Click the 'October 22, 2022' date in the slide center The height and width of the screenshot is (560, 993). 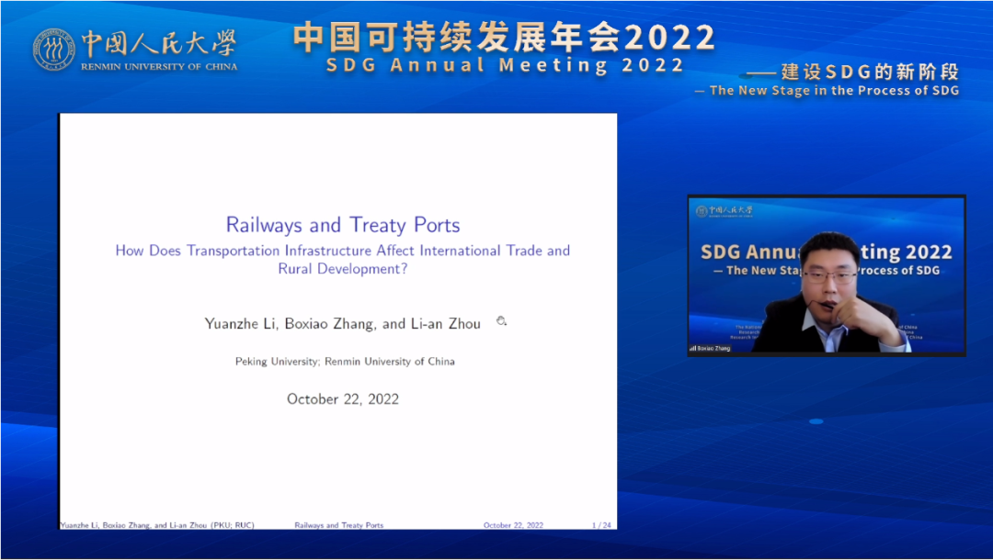[x=343, y=398]
